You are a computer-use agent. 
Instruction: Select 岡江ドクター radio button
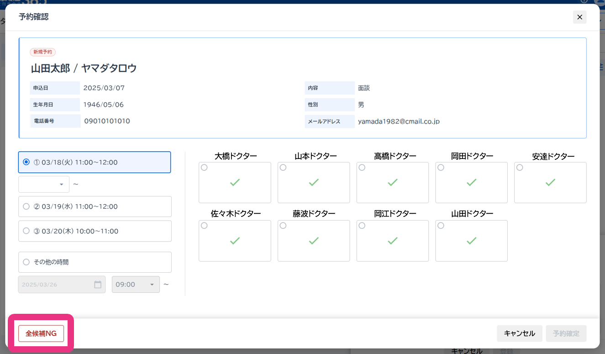[x=362, y=226]
